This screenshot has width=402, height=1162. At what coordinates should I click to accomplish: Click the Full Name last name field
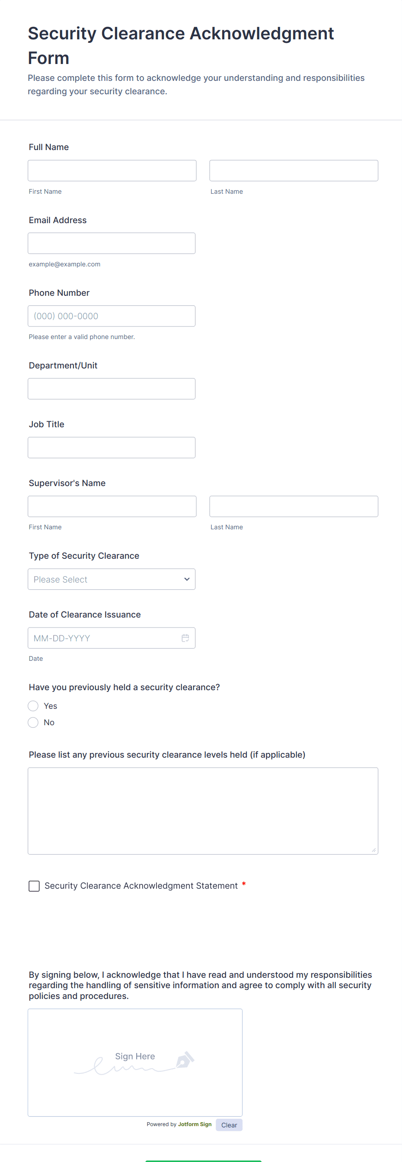tap(294, 170)
